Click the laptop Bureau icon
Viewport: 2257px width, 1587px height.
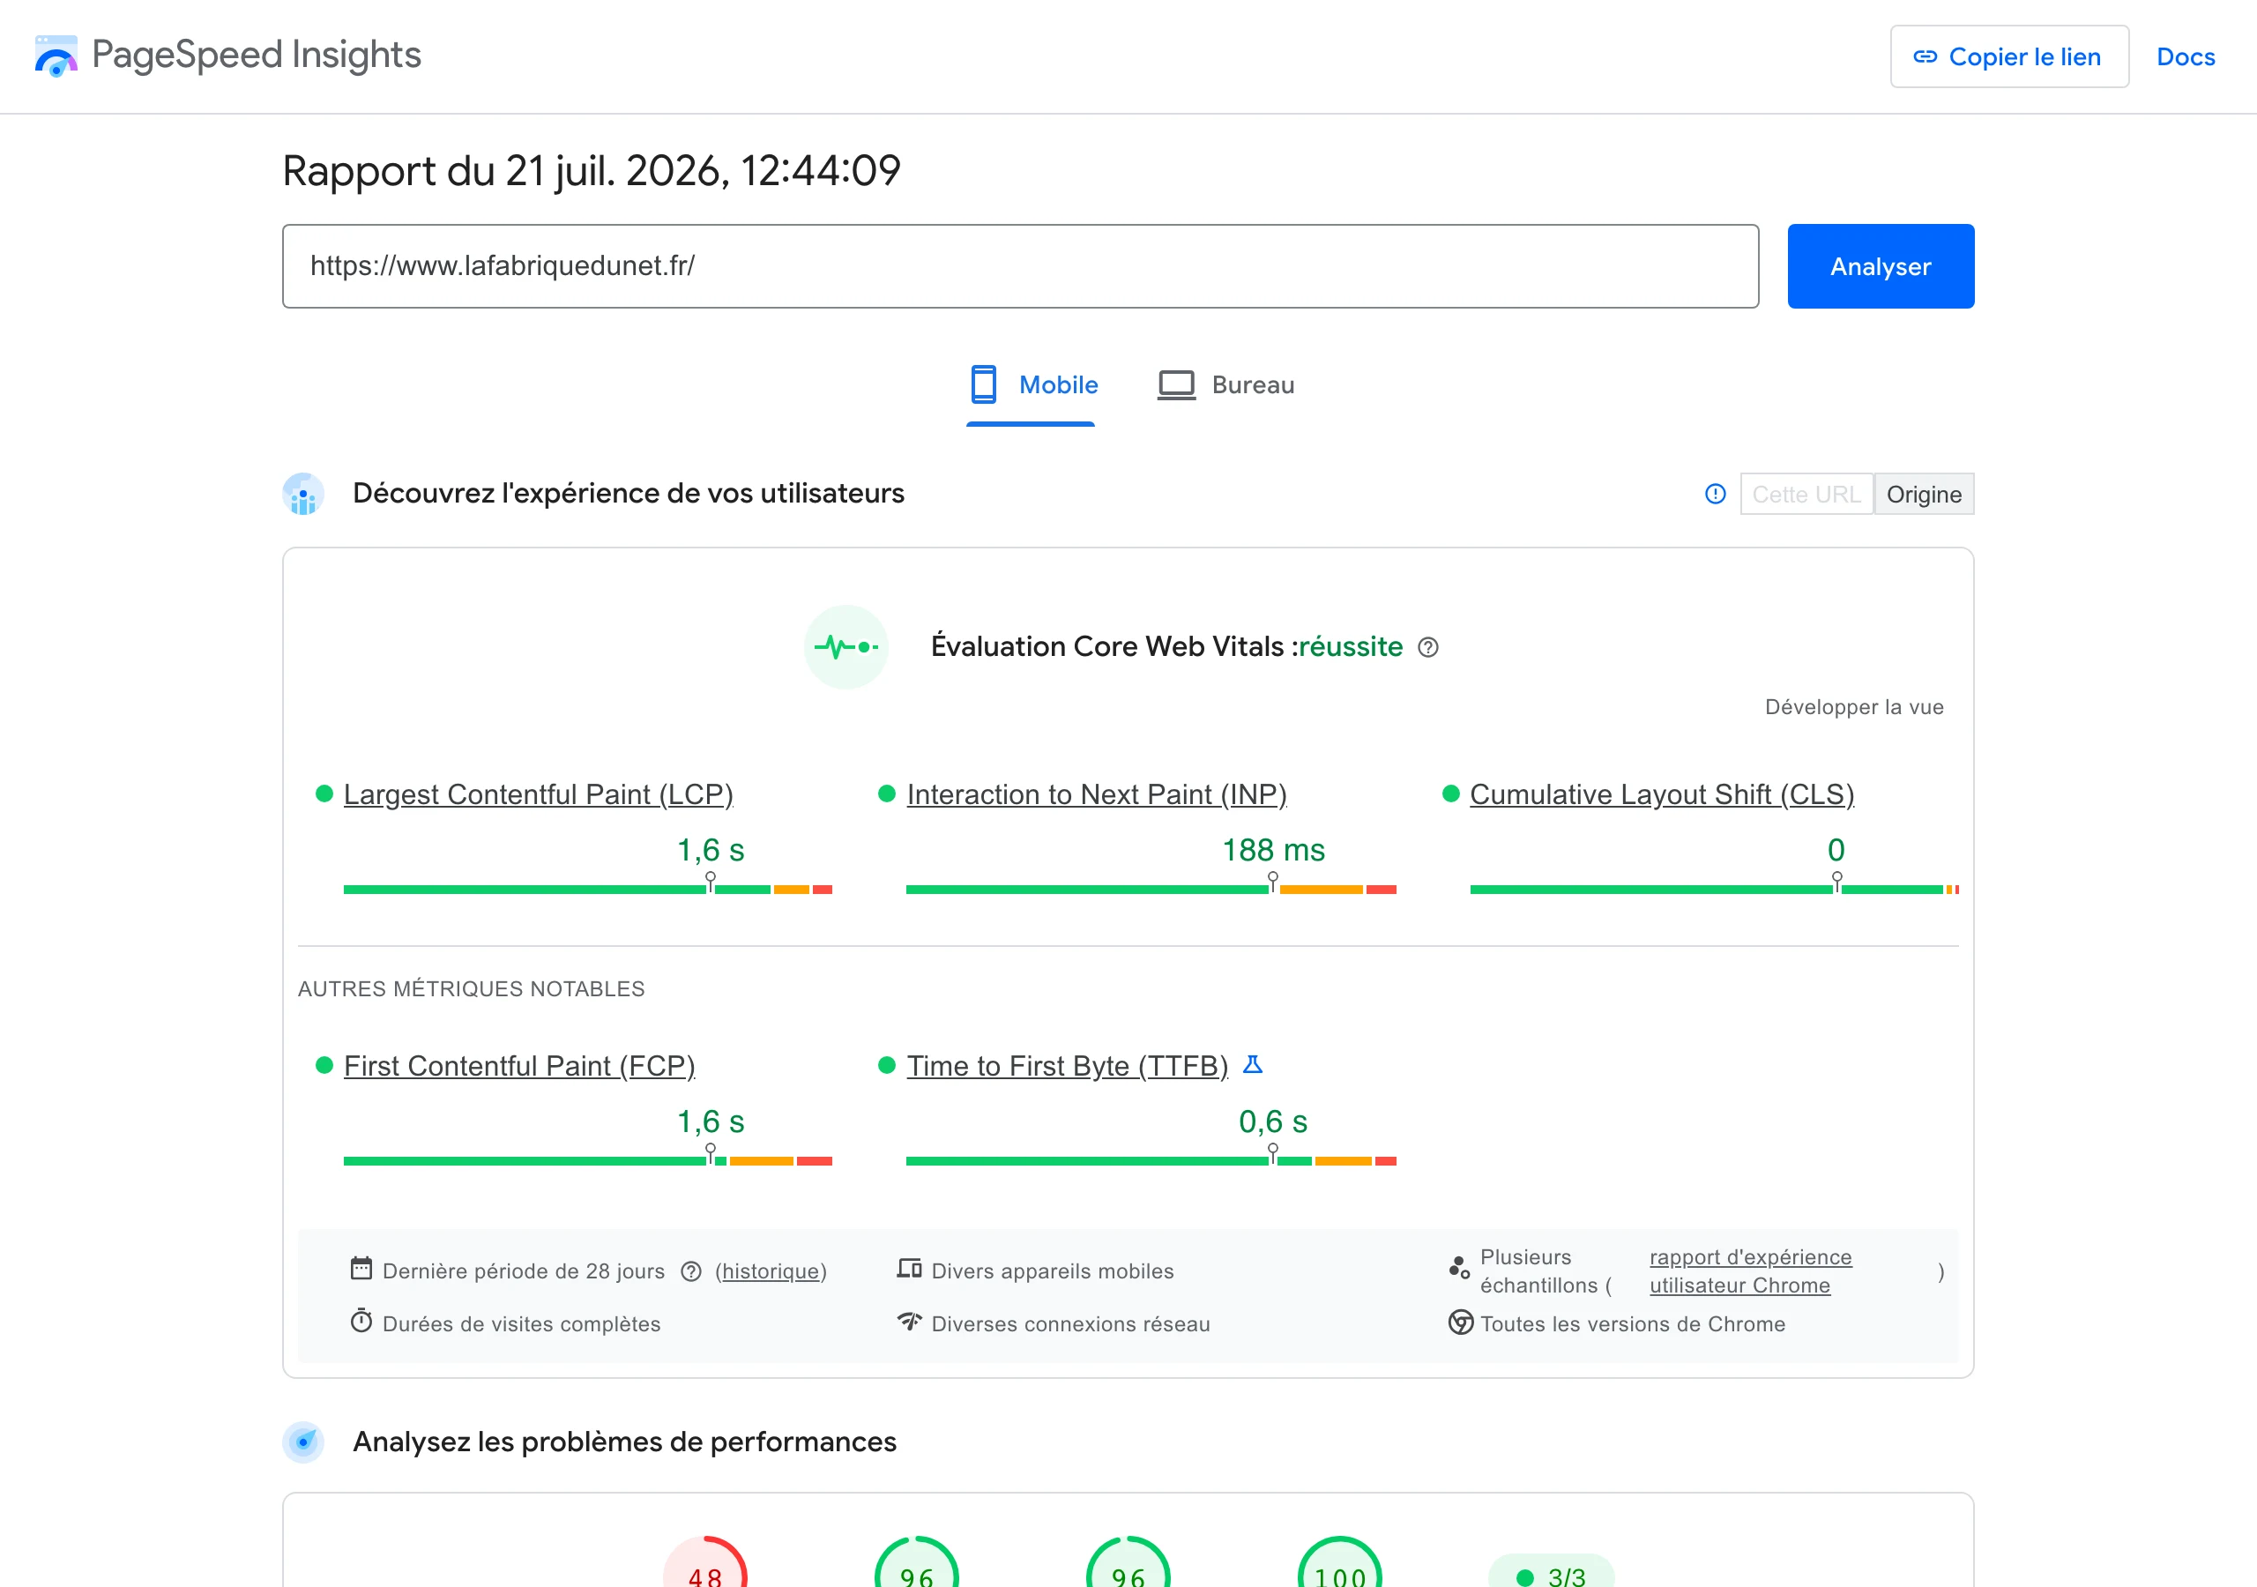(x=1177, y=384)
